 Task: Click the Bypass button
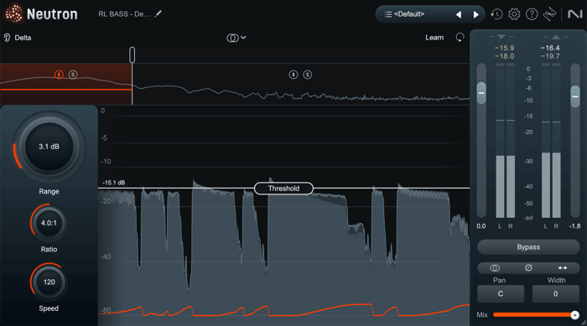528,247
